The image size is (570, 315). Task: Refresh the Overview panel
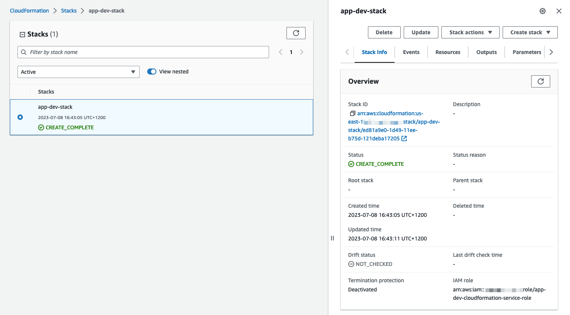pos(541,81)
